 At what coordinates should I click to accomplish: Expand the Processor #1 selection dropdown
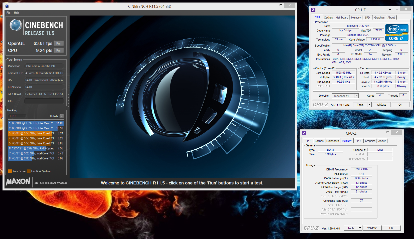[x=356, y=96]
